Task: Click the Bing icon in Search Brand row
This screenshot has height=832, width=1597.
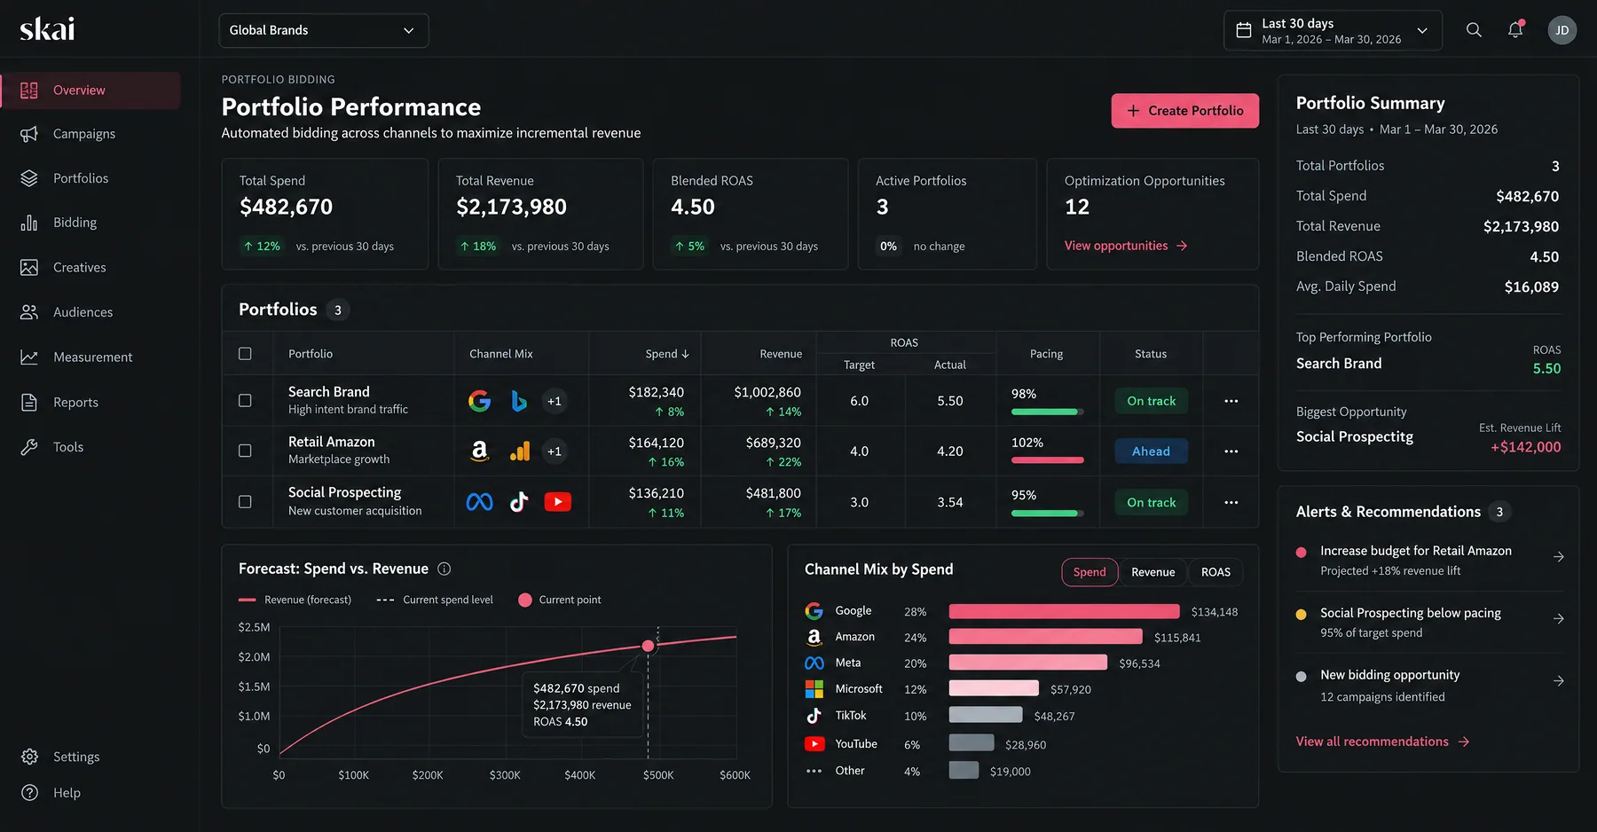Action: 519,401
